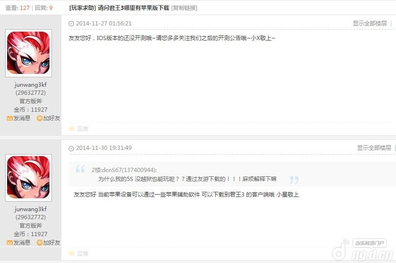Copy thread link via 复制链接
This screenshot has width=396, height=263.
point(184,8)
